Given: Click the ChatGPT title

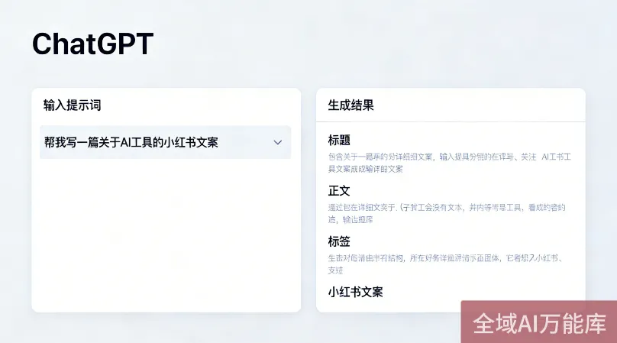Looking at the screenshot, I should coord(93,44).
